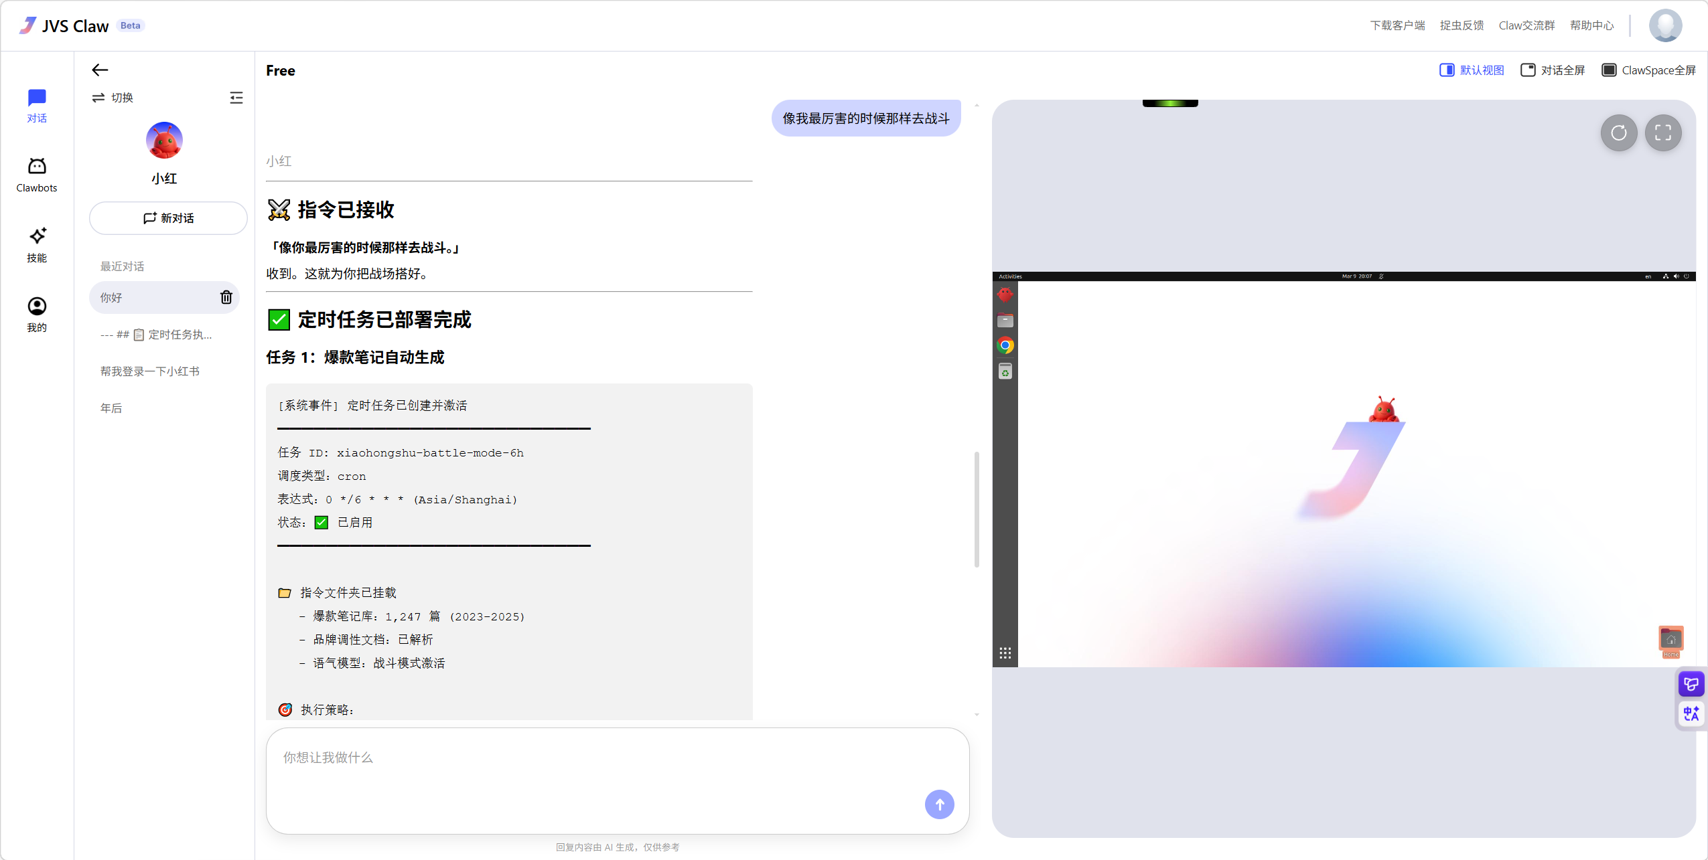Image resolution: width=1708 pixels, height=860 pixels.
Task: Switch to 对话全屏 view mode
Action: click(1553, 70)
